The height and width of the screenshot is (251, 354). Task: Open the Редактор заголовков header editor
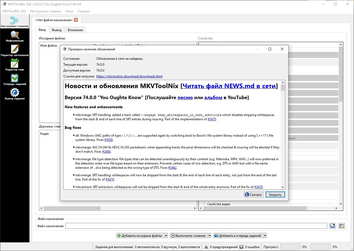click(x=14, y=51)
